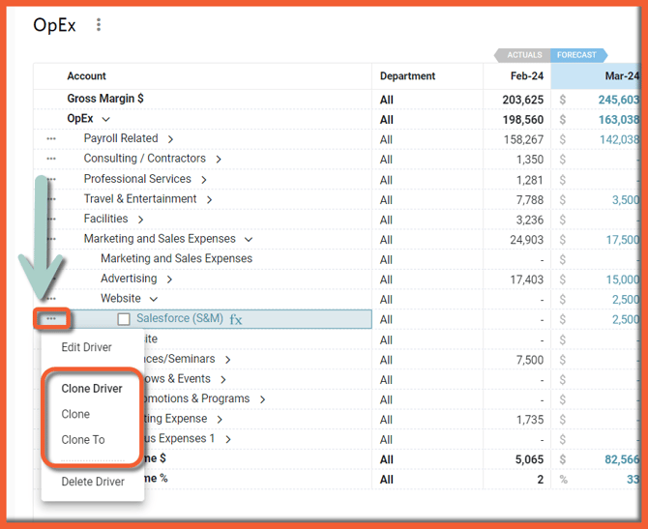The width and height of the screenshot is (648, 529).
Task: Open the OpEx three-dot options menu
Action: (x=99, y=25)
